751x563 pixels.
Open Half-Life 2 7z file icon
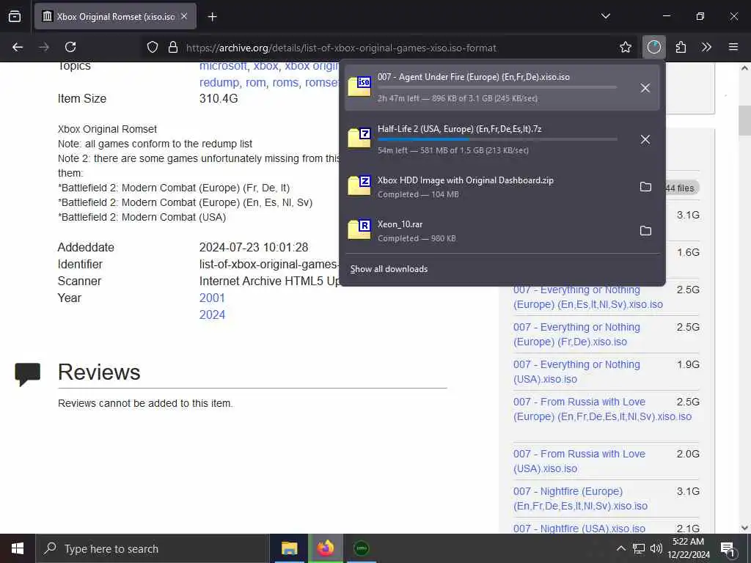359,138
